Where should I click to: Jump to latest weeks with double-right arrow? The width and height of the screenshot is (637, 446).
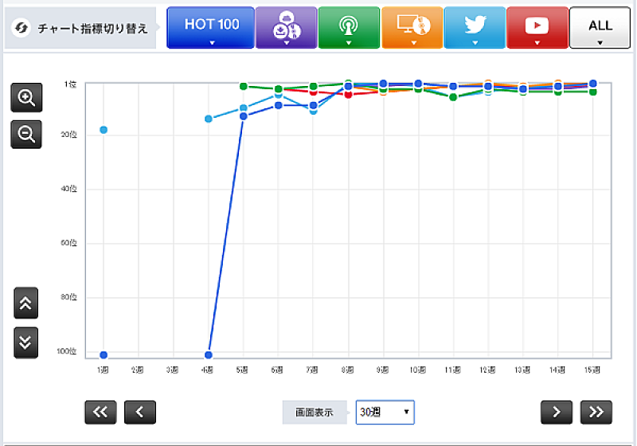point(596,412)
